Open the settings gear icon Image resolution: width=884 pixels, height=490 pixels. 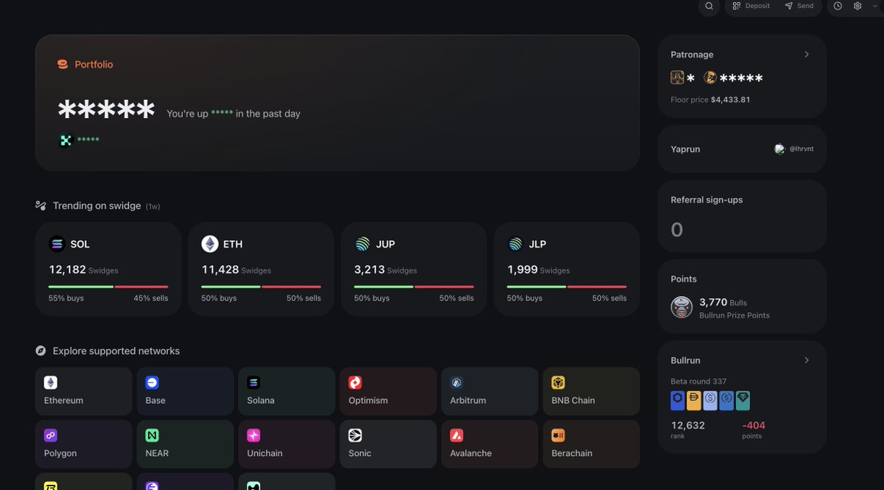click(x=857, y=6)
